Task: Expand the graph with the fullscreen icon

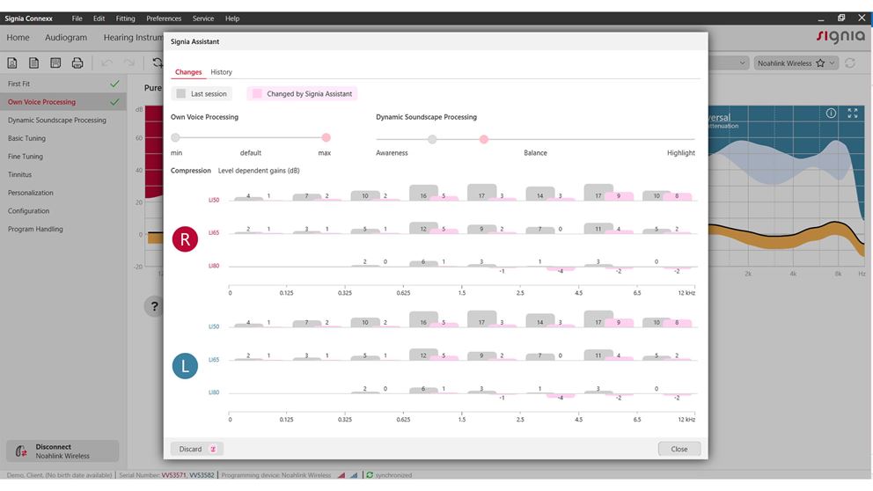Action: [853, 113]
